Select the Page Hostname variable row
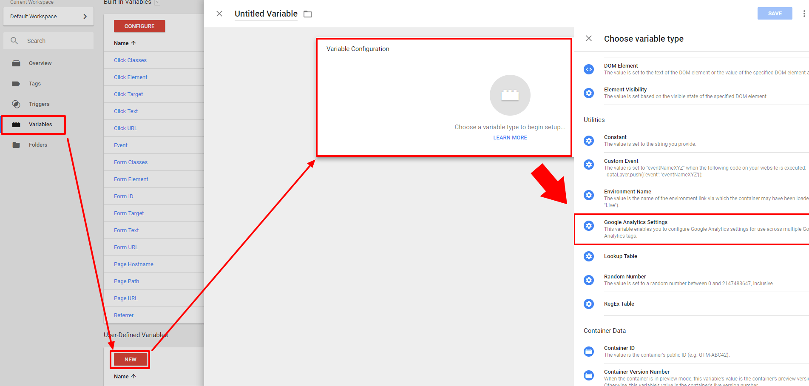Viewport: 809px width, 386px height. (154, 264)
